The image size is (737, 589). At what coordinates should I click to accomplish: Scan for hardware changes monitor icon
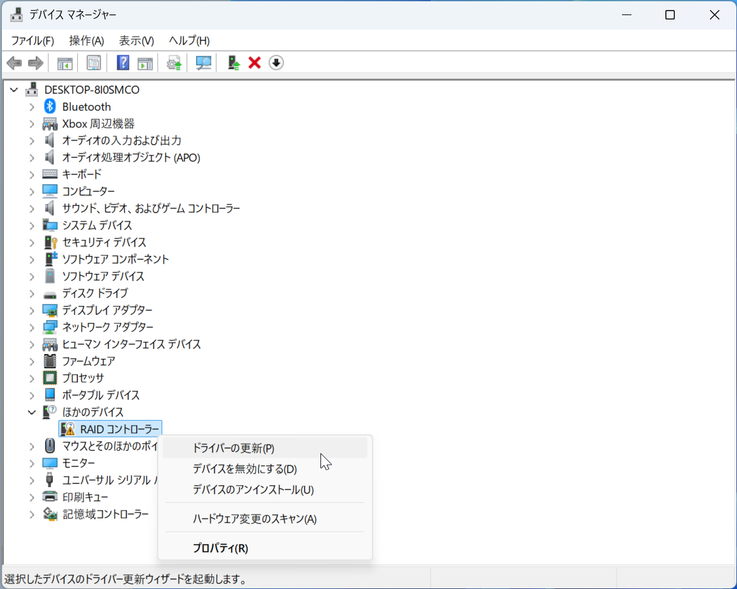tap(203, 62)
